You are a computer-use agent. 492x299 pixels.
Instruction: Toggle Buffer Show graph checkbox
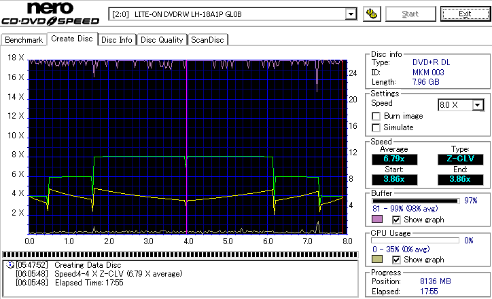coord(397,220)
